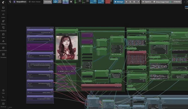The width and height of the screenshot is (188, 109).
Task: Open the Workflows sidebar panel
Action: (3, 29)
